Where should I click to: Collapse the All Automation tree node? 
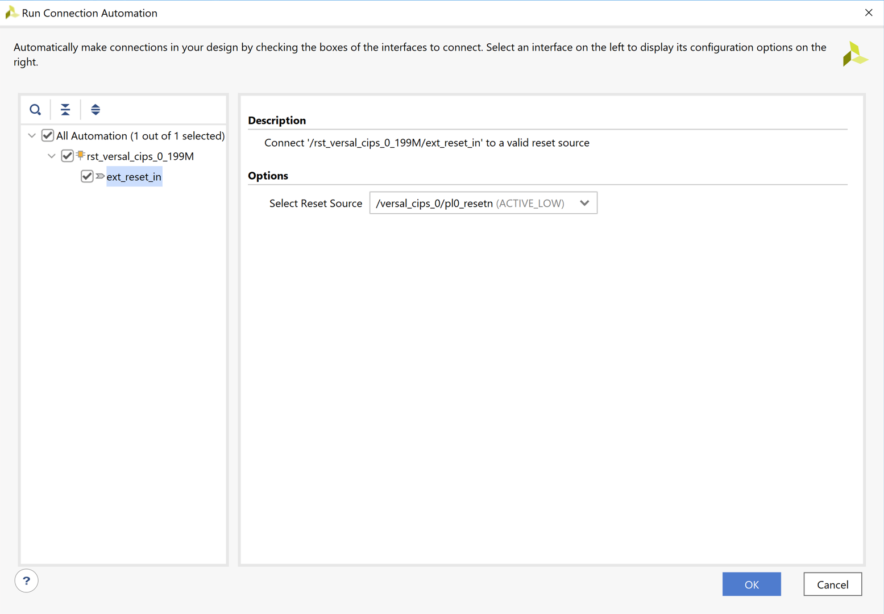click(32, 136)
